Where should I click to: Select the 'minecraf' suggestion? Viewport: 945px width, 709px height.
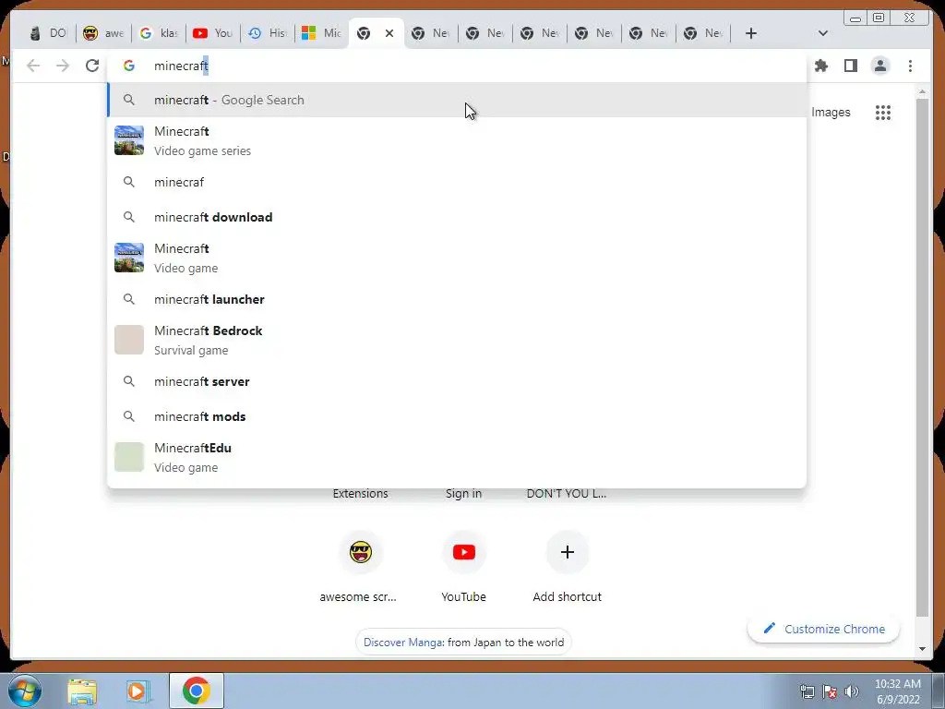coord(457,182)
